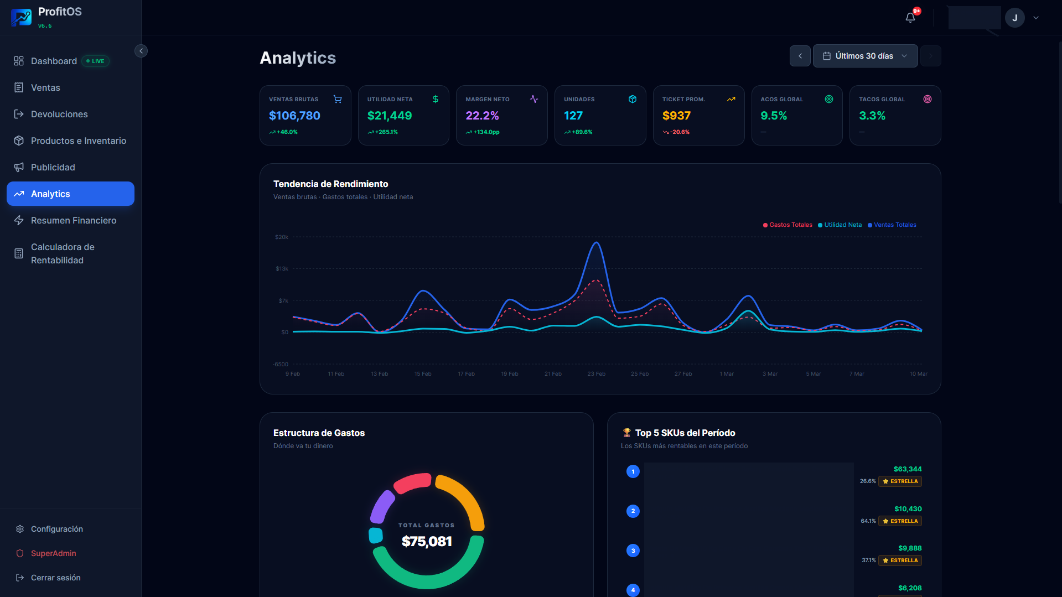
Task: Click the pulse icon in Margen Neto card
Action: click(534, 99)
